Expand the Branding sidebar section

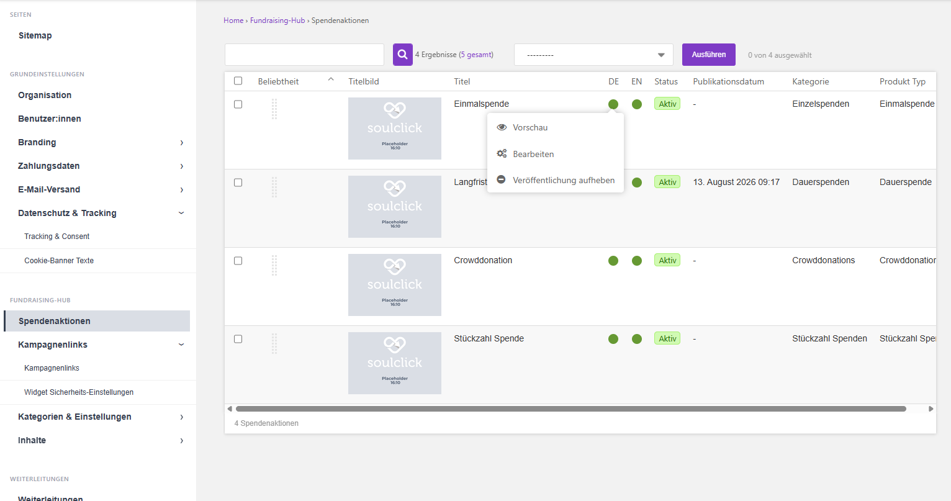tap(181, 142)
